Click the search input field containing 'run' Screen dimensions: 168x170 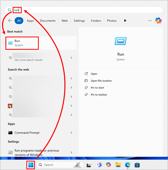85,10
